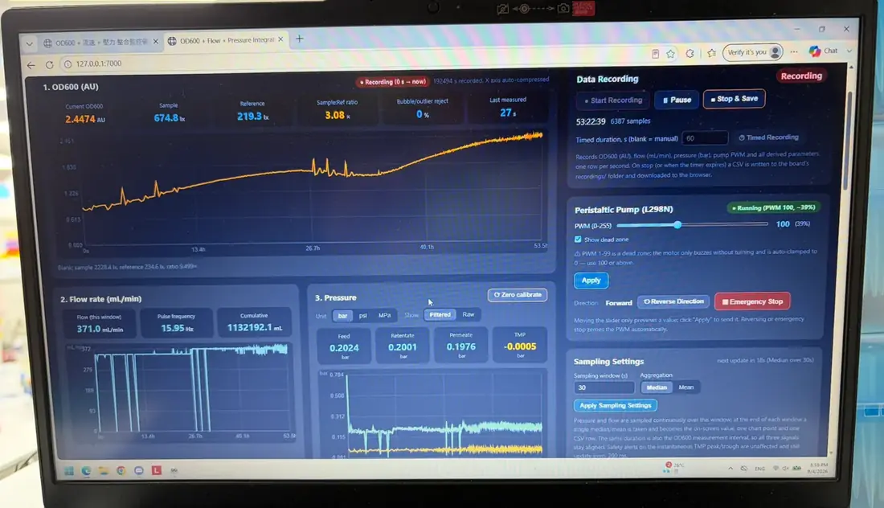Select psi pressure unit
This screenshot has height=508, width=884.
click(x=363, y=316)
